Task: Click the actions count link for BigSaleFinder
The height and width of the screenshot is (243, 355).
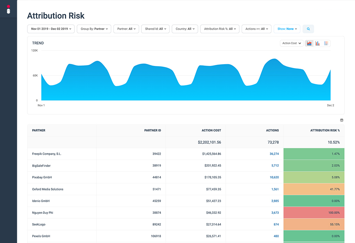Action: (x=275, y=166)
